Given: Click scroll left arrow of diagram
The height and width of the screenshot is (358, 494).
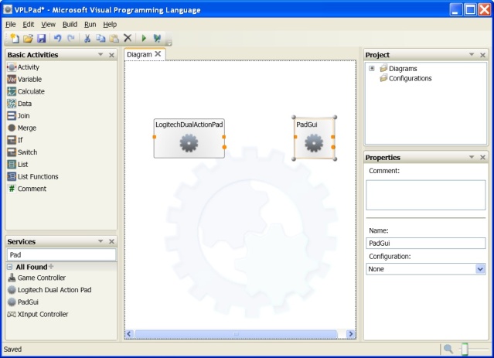Looking at the screenshot, I should click(x=129, y=334).
